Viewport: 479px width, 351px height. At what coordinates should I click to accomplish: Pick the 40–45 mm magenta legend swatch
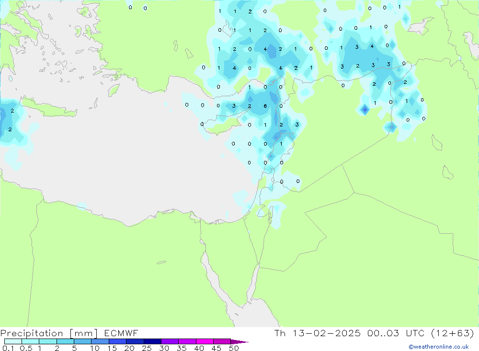tap(205, 341)
